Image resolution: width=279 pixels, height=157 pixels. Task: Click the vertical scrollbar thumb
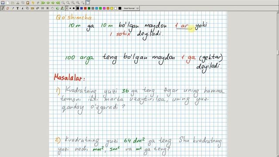278,52
